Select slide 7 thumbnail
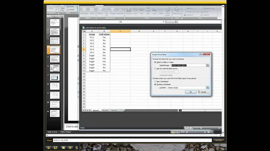 click(x=55, y=77)
